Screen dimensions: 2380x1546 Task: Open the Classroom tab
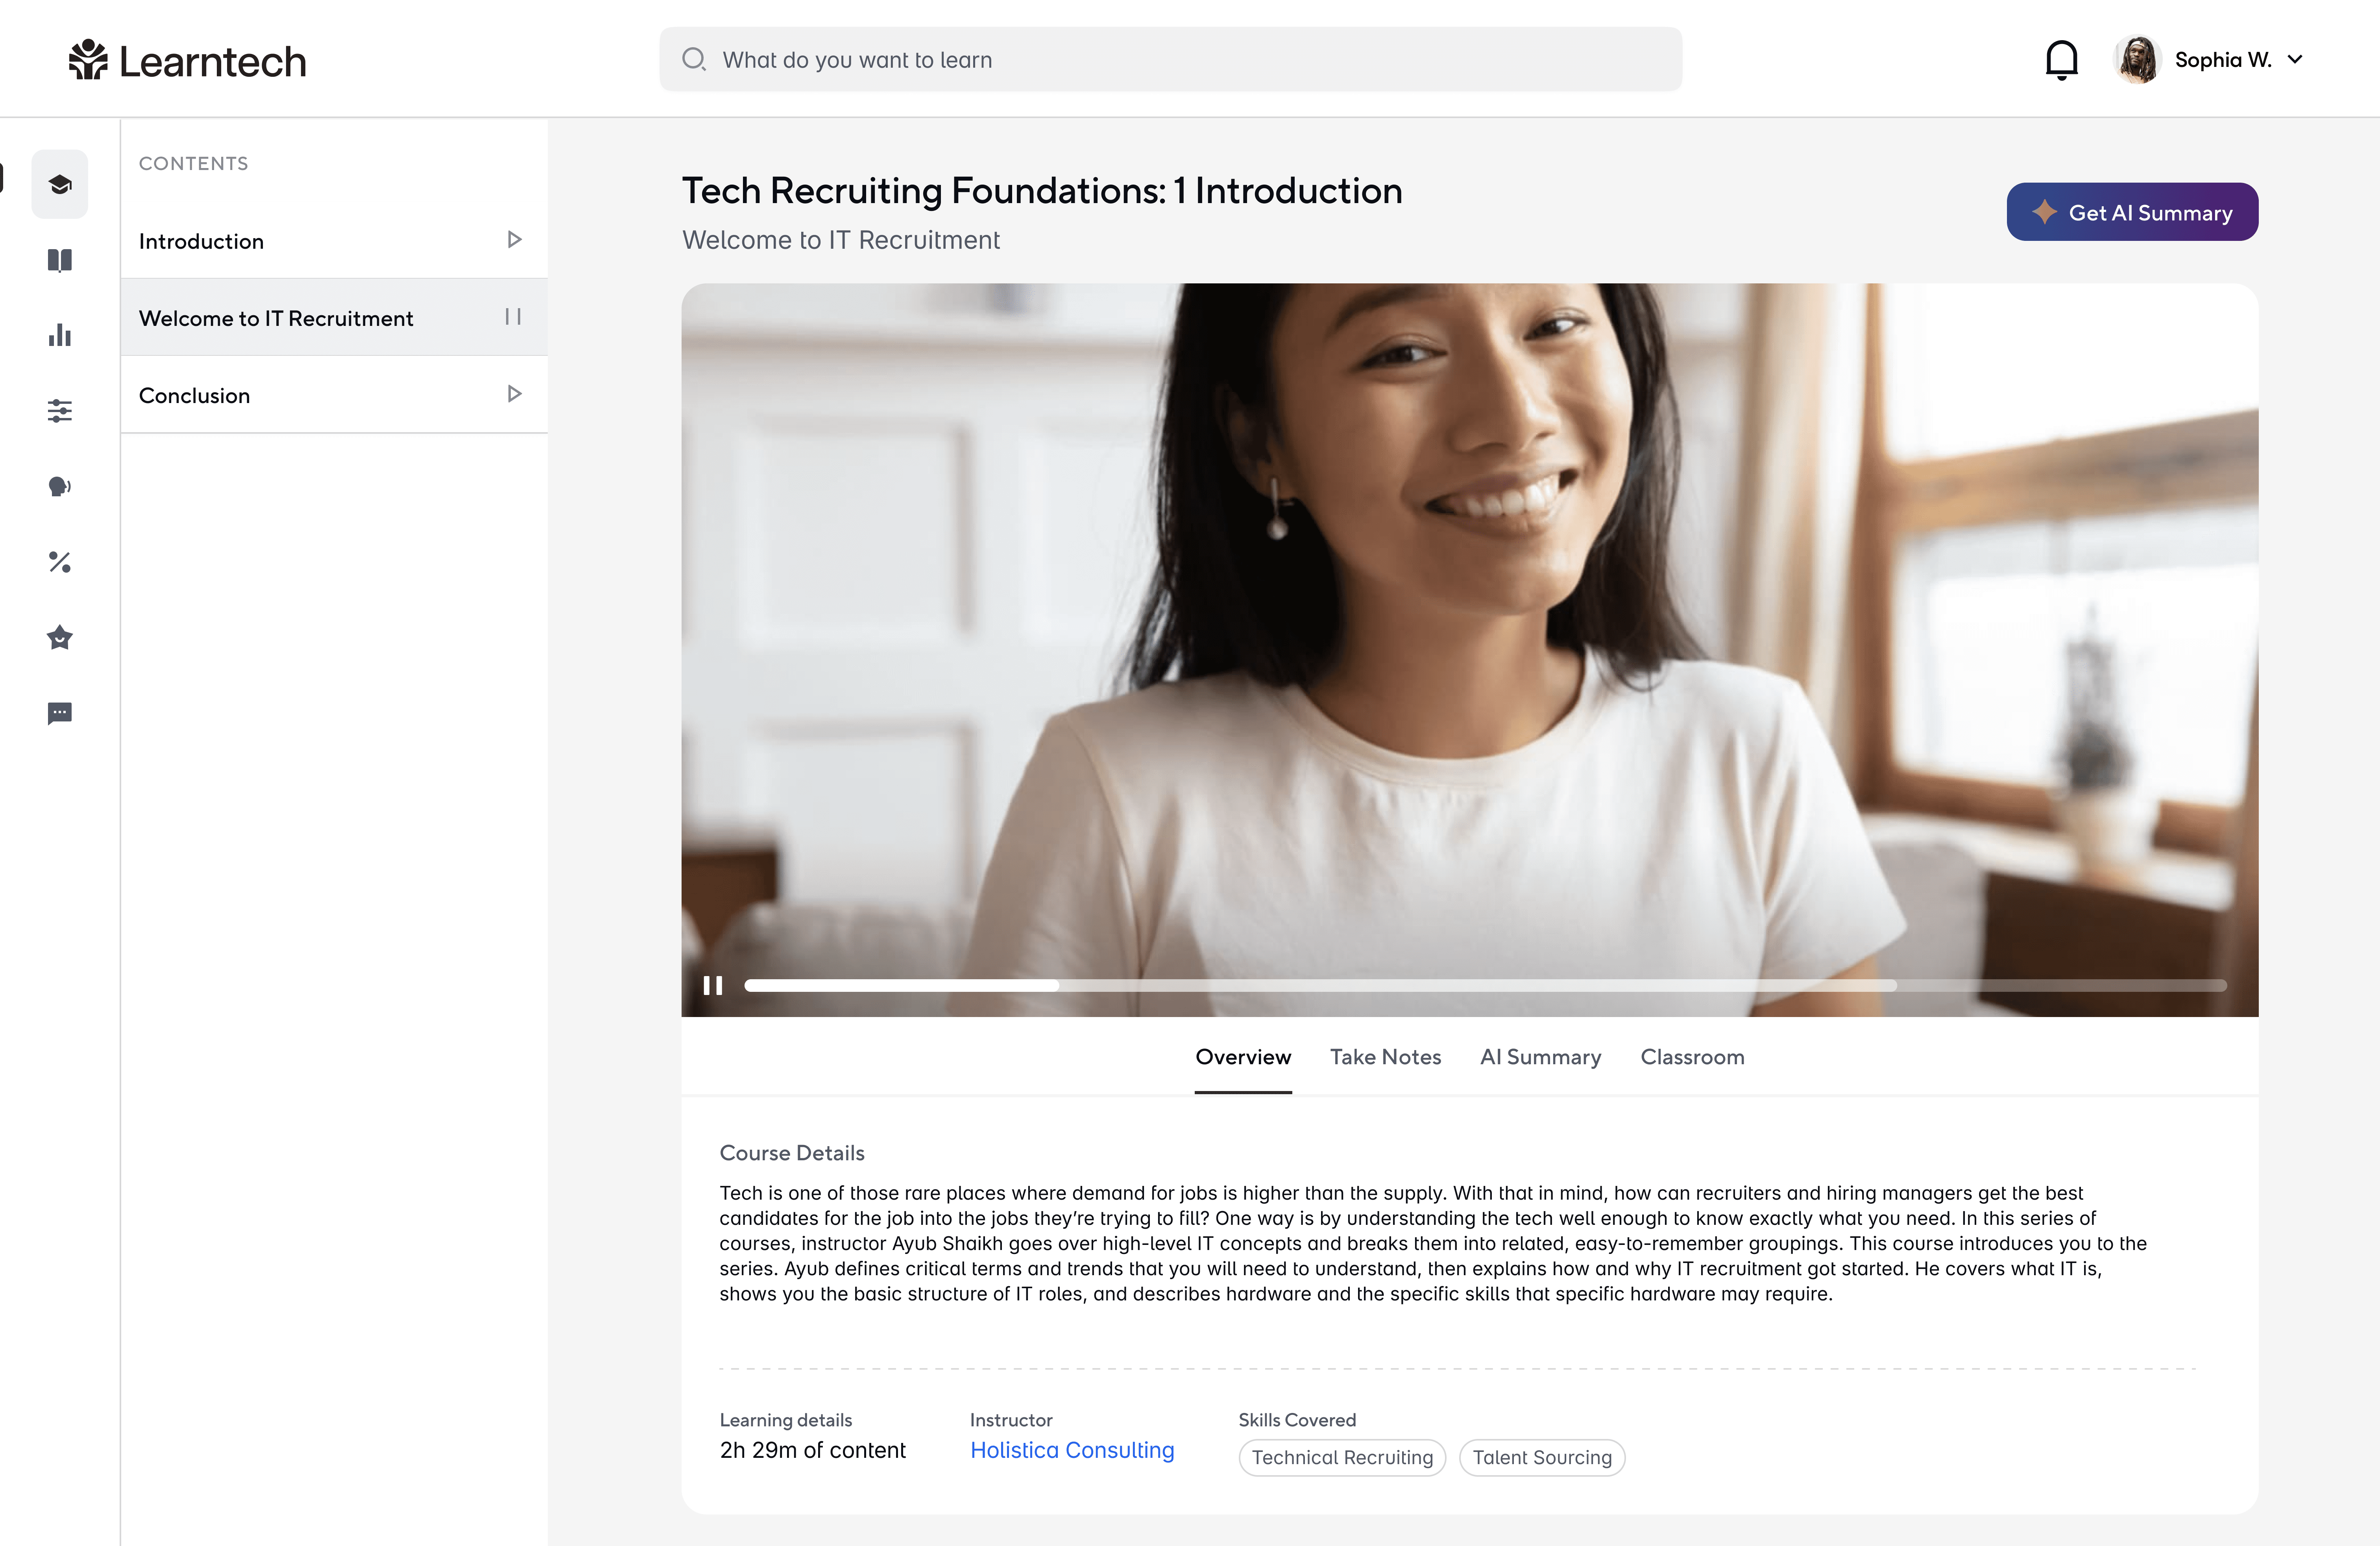pos(1692,1057)
